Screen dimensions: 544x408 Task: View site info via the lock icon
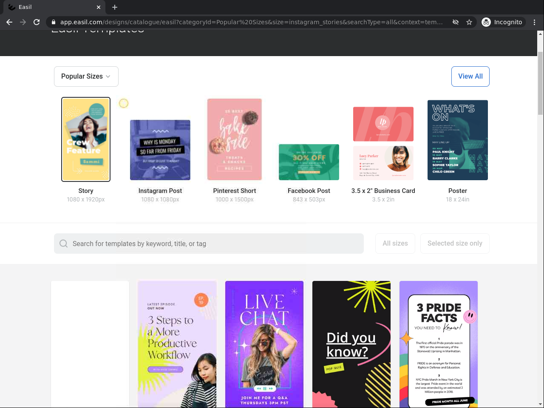53,22
